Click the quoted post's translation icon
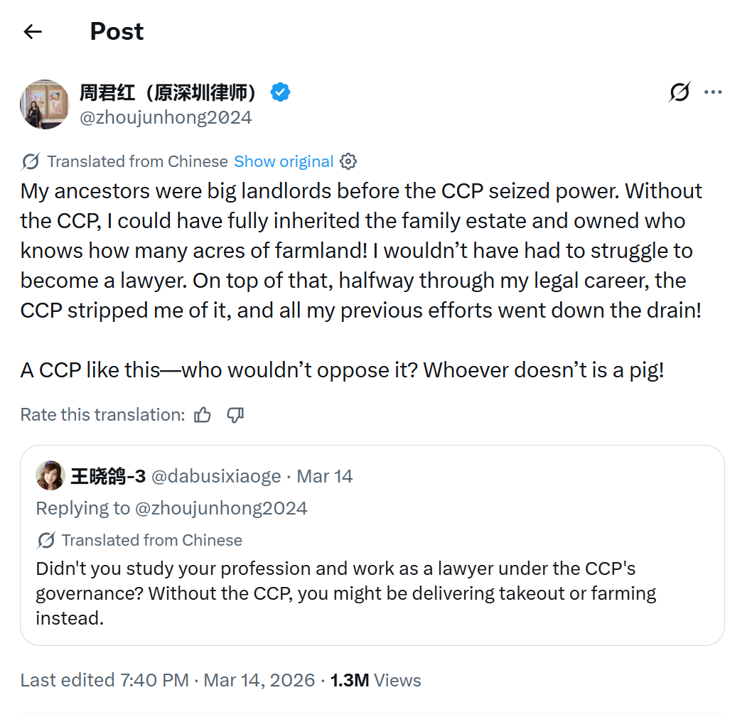 tap(46, 540)
